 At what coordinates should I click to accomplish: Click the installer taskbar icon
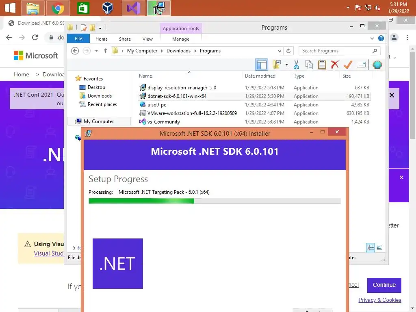pos(159,8)
